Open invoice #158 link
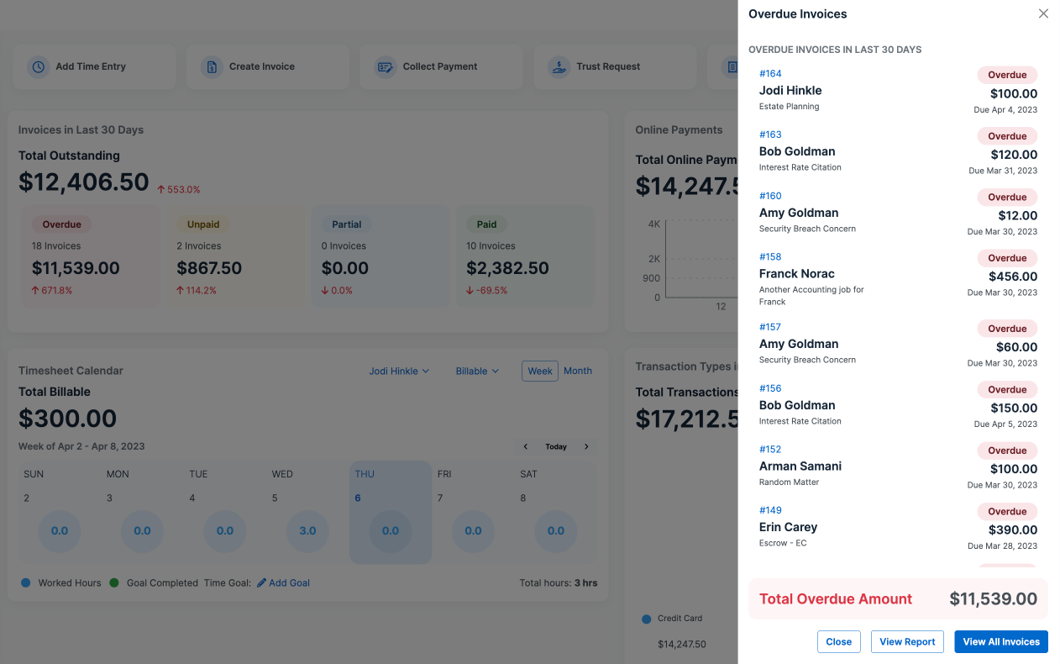Viewport: 1060px width, 664px height. tap(770, 256)
